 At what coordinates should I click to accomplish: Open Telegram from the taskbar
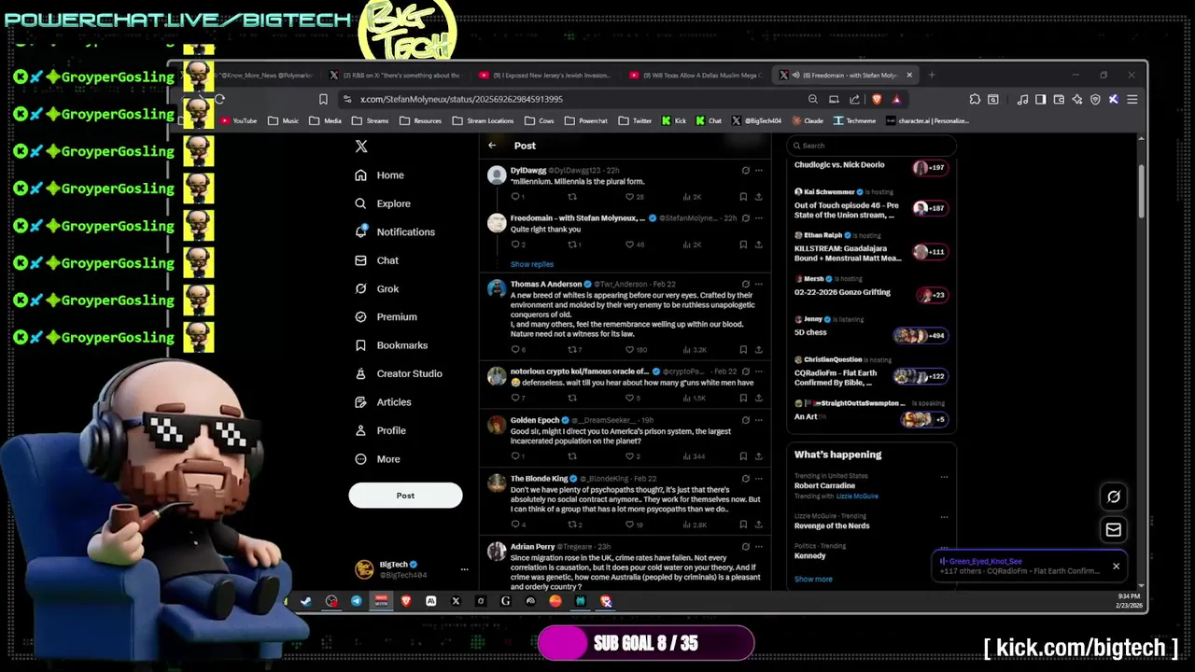pos(356,602)
